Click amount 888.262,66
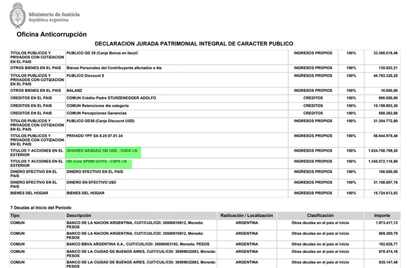407x268 pixels. [388, 113]
